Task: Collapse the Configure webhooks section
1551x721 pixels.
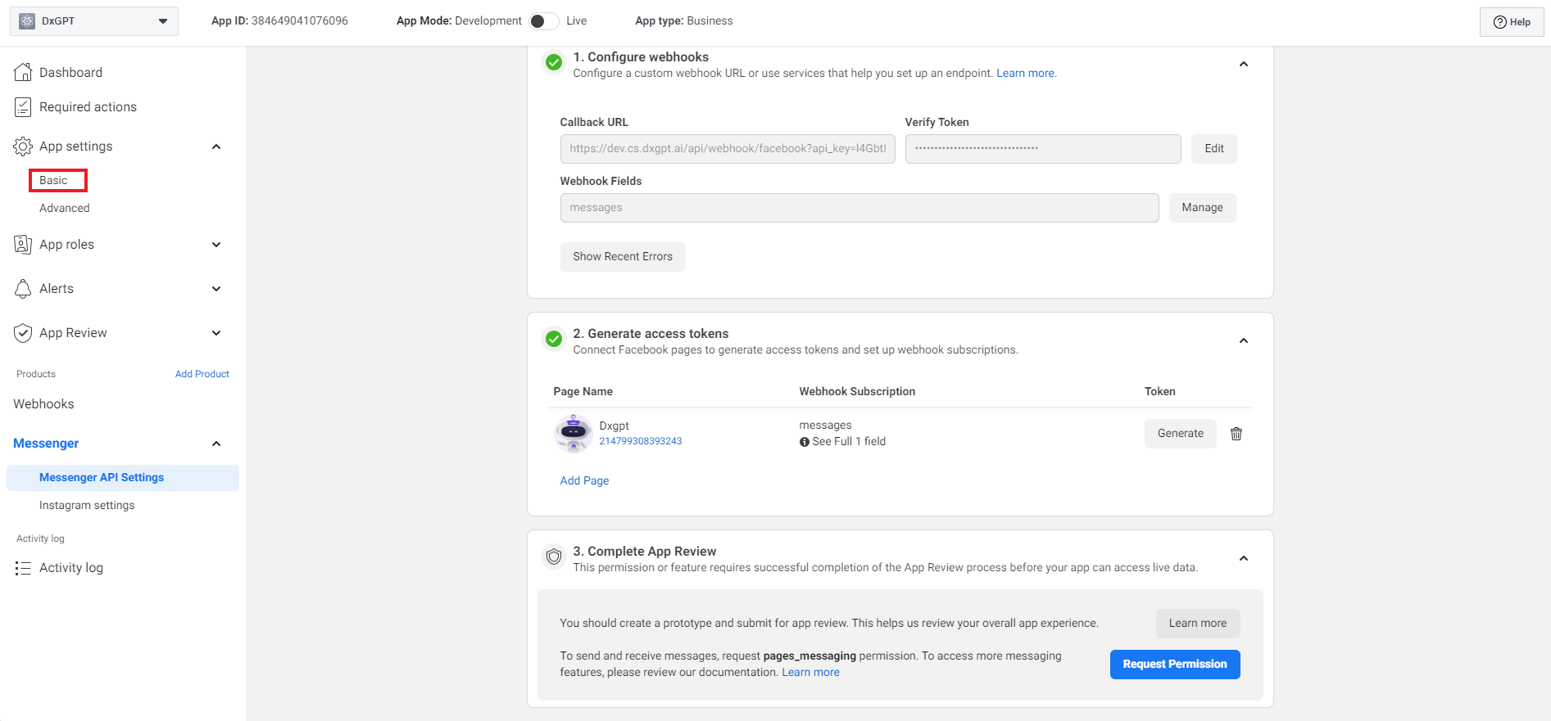Action: coord(1243,64)
